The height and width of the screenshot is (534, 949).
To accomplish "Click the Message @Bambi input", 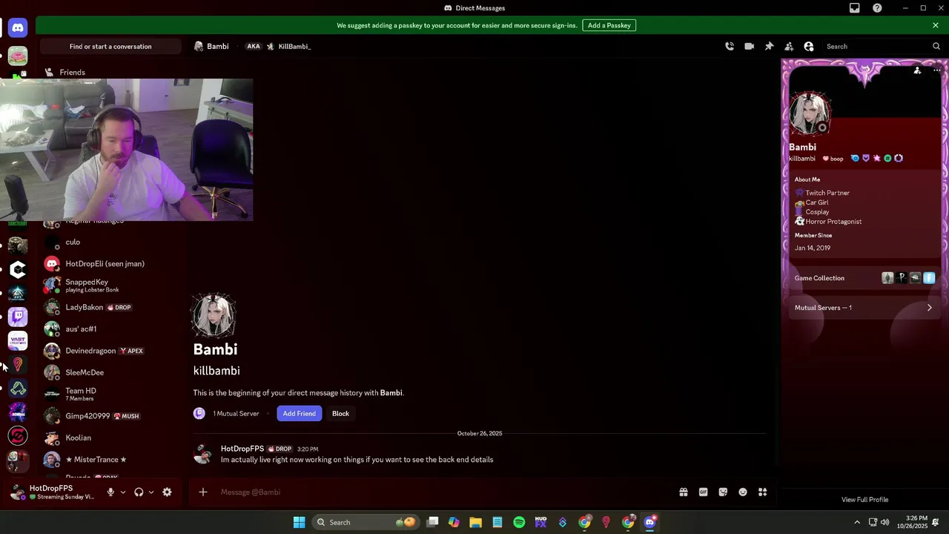I will [x=445, y=492].
